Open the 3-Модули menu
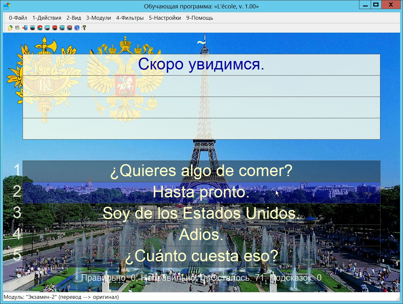403x304 pixels. [98, 18]
